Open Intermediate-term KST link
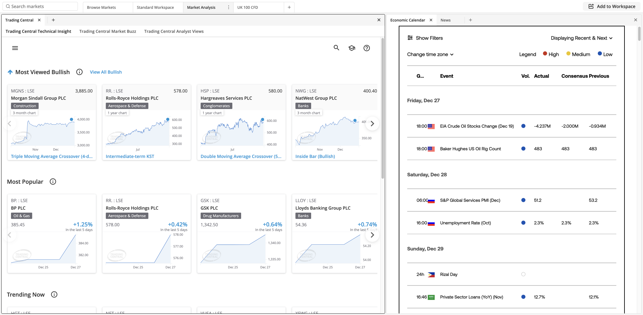This screenshot has width=643, height=315. (x=130, y=156)
